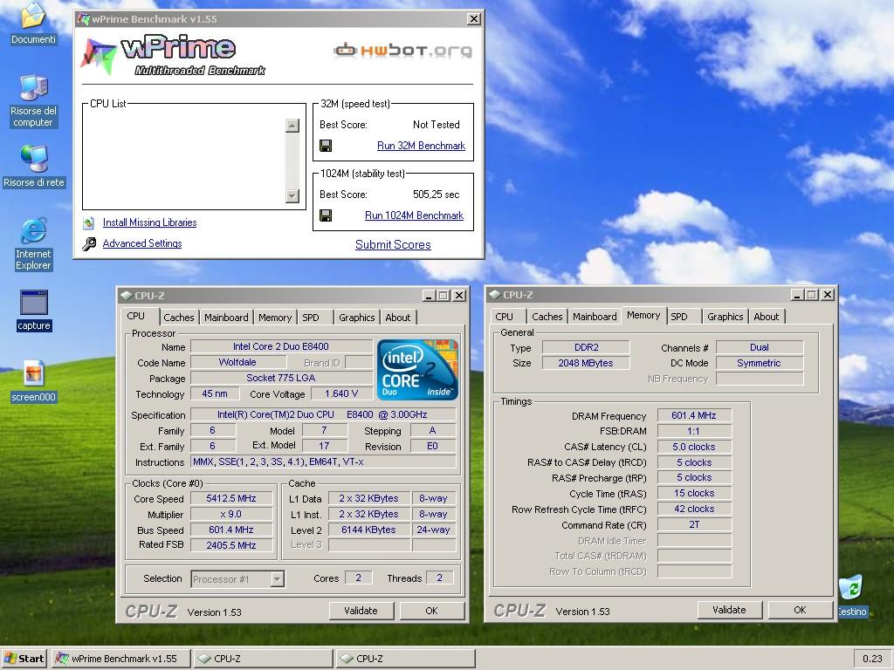Click the FSB:DRAM value 1:1

[694, 431]
